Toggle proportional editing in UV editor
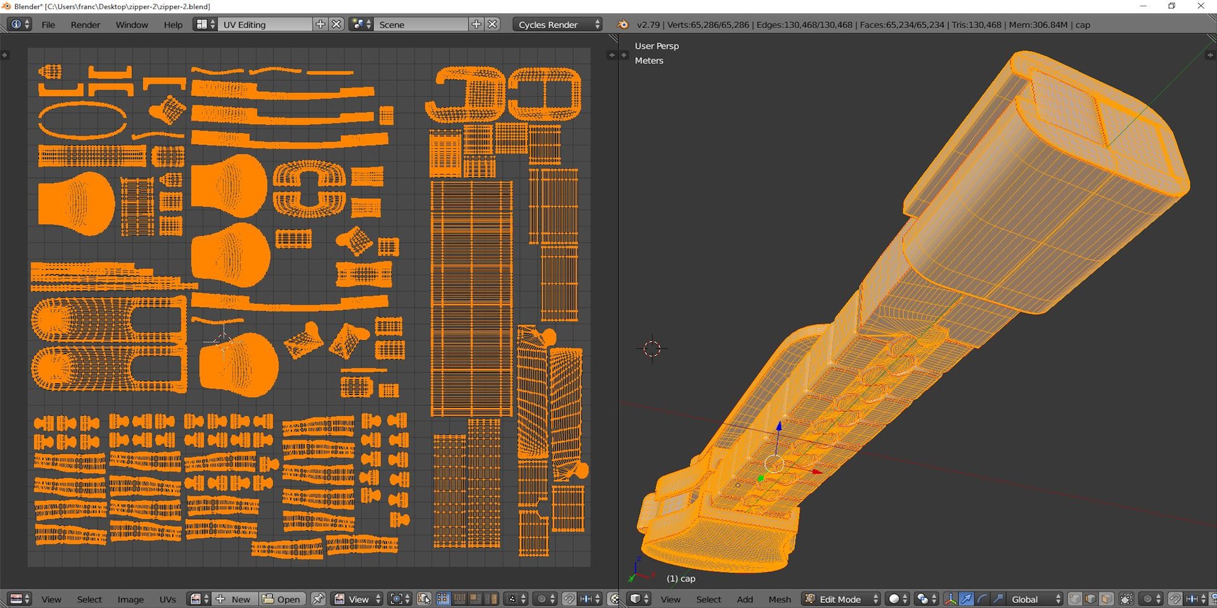This screenshot has width=1217, height=608. (x=544, y=598)
